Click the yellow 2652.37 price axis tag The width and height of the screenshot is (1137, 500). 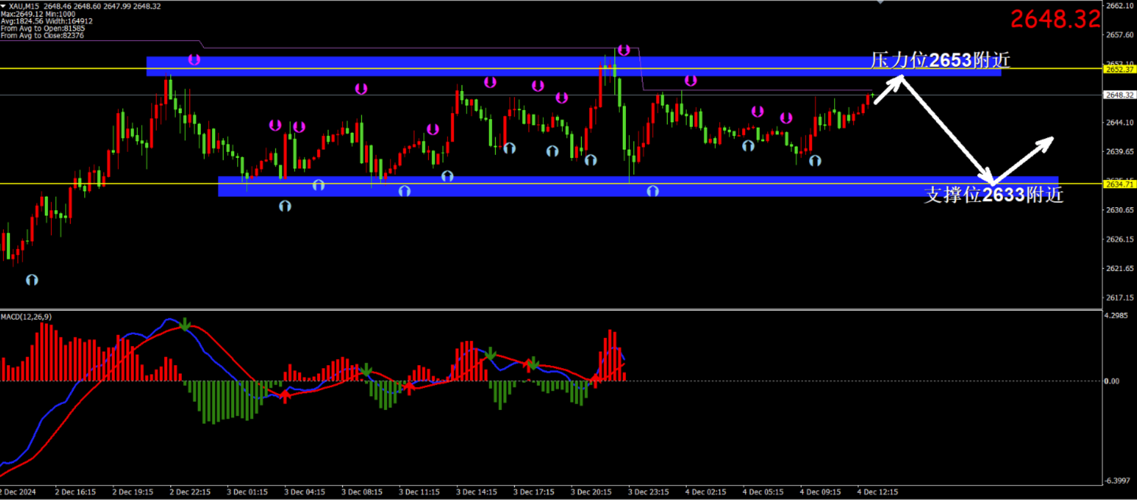[1119, 69]
